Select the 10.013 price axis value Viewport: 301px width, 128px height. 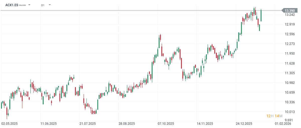289,112
